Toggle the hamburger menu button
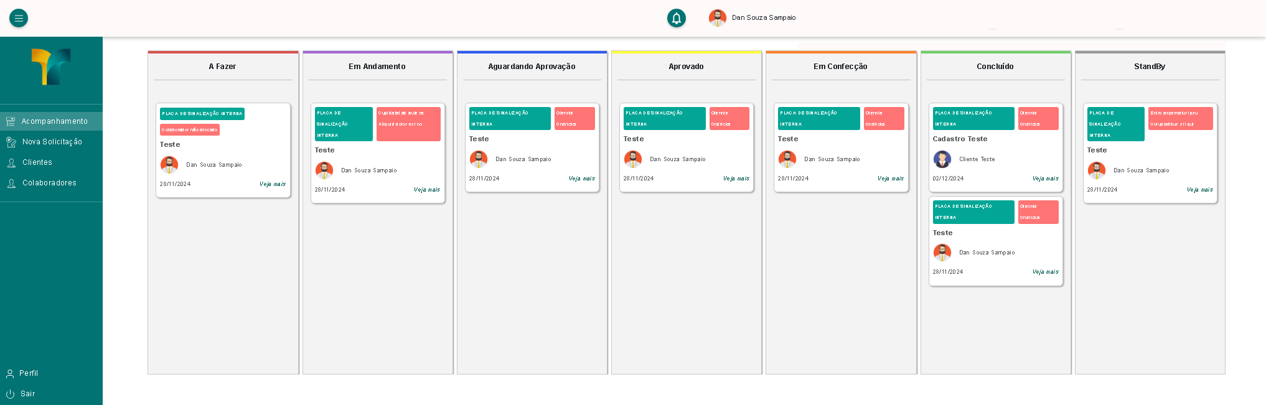Viewport: 1266px width, 405px height. click(19, 18)
